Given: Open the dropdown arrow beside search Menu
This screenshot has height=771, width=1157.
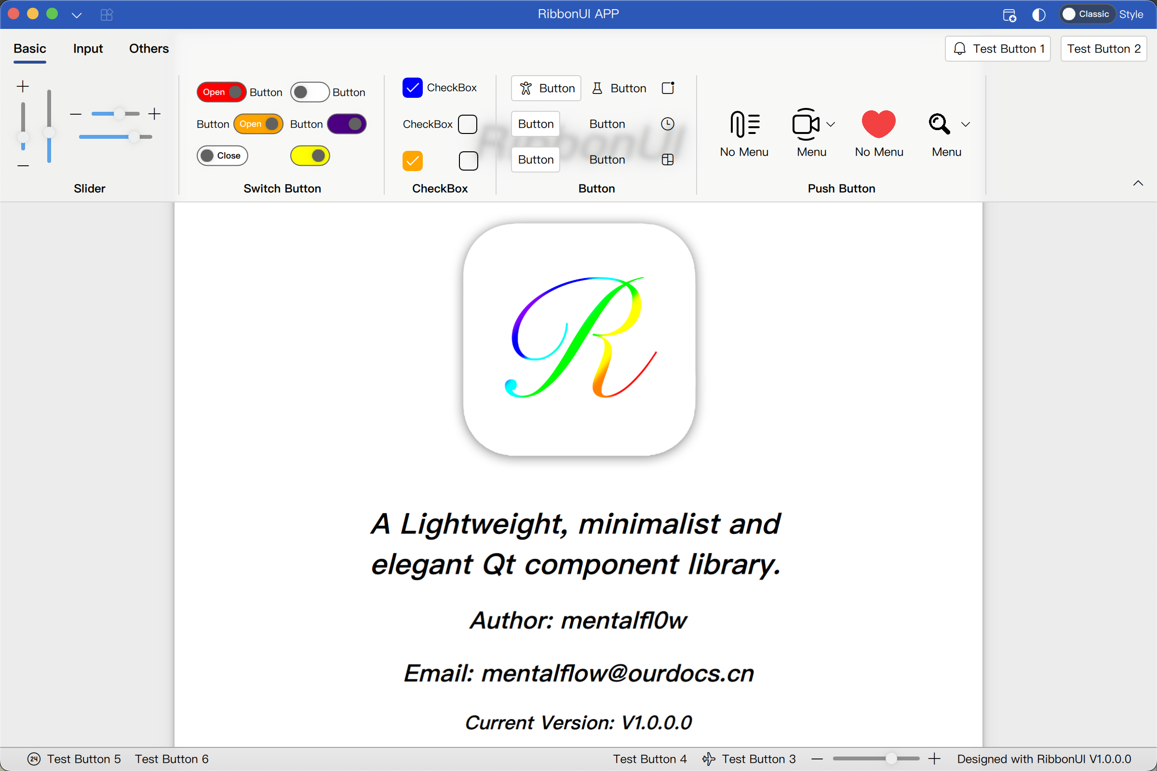Looking at the screenshot, I should click(965, 124).
